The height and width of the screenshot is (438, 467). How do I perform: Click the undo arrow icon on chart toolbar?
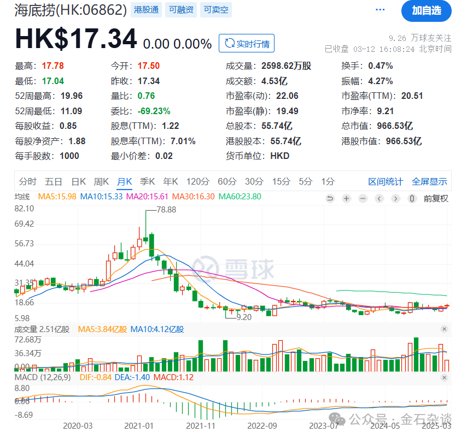[330, 198]
